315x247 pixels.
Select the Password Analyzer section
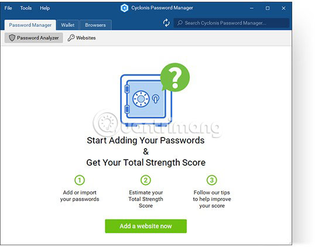tap(34, 38)
